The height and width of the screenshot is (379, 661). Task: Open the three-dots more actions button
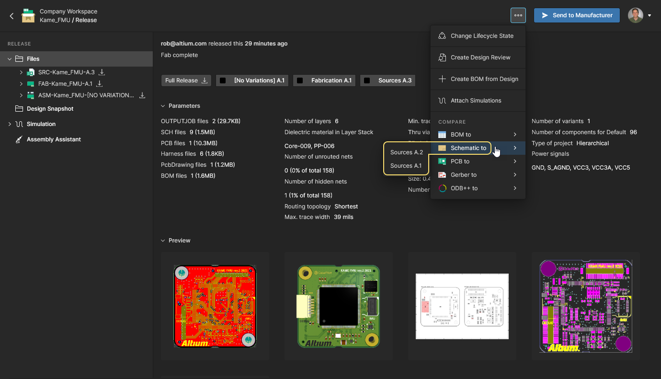518,15
